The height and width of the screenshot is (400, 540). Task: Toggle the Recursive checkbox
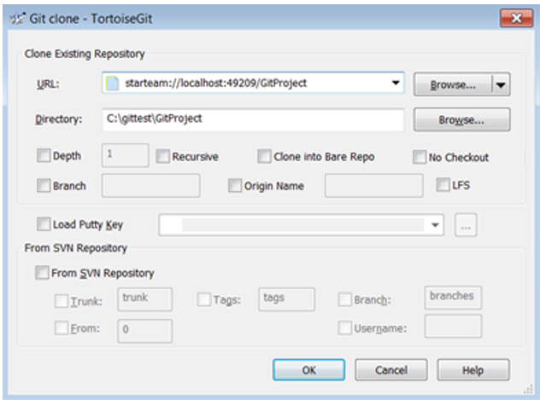162,156
